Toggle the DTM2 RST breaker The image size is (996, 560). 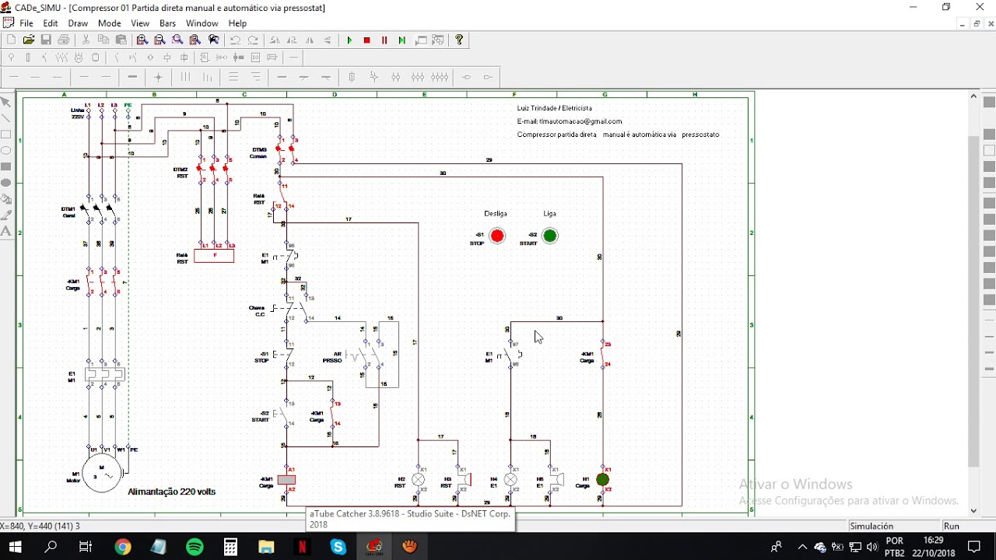(x=212, y=170)
